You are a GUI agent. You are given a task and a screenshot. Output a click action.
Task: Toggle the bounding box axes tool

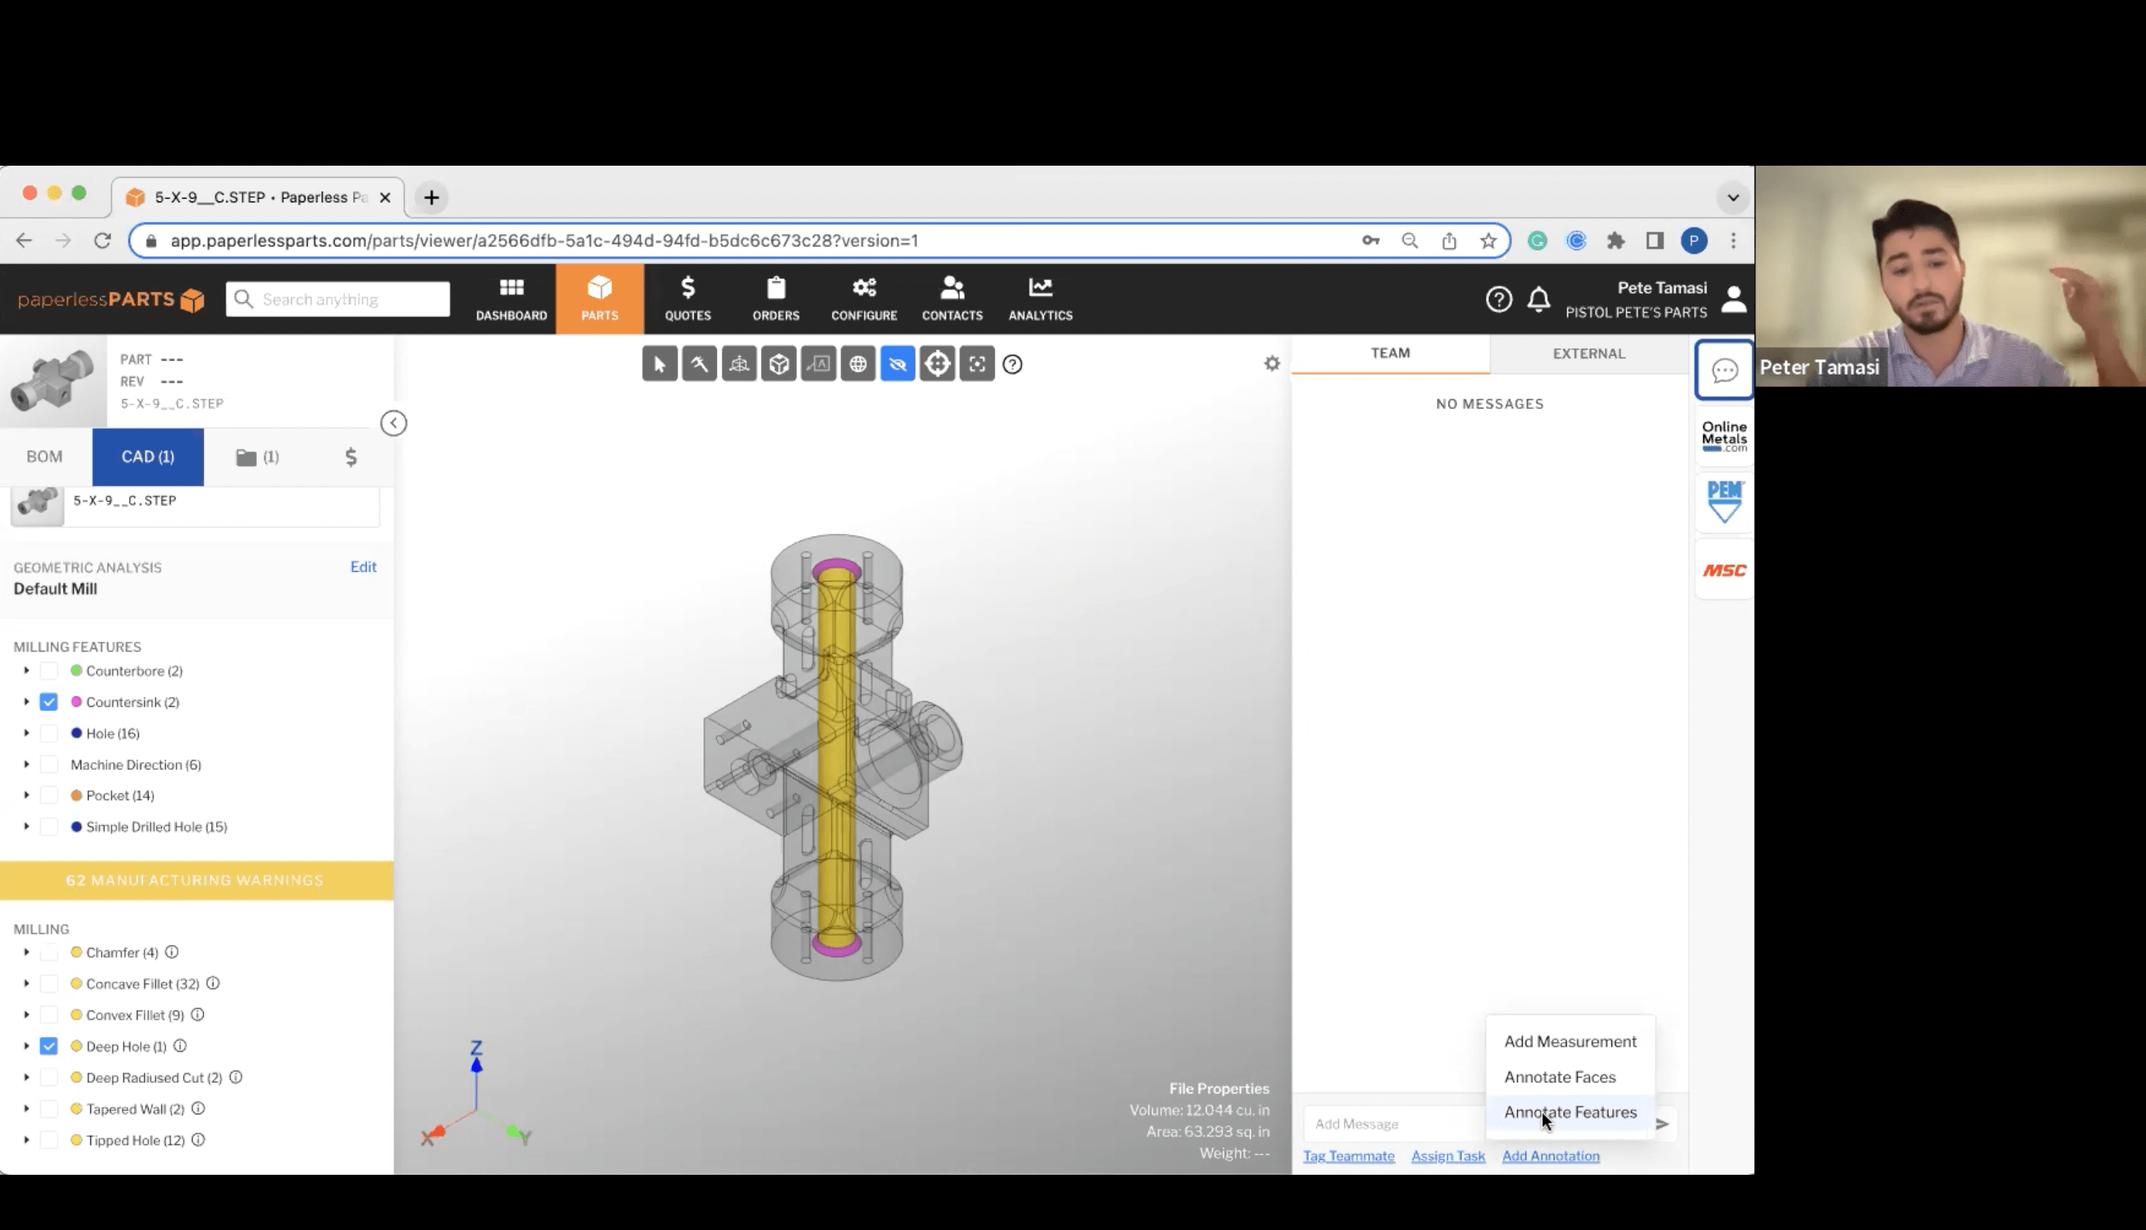tap(739, 364)
